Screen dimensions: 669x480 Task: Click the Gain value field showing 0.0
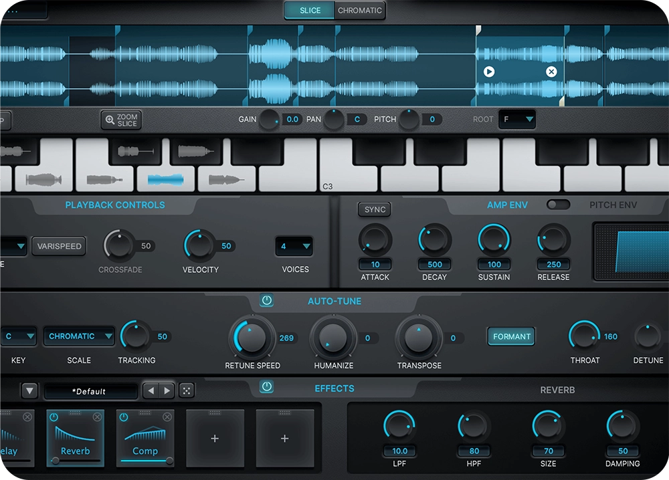pyautogui.click(x=292, y=120)
